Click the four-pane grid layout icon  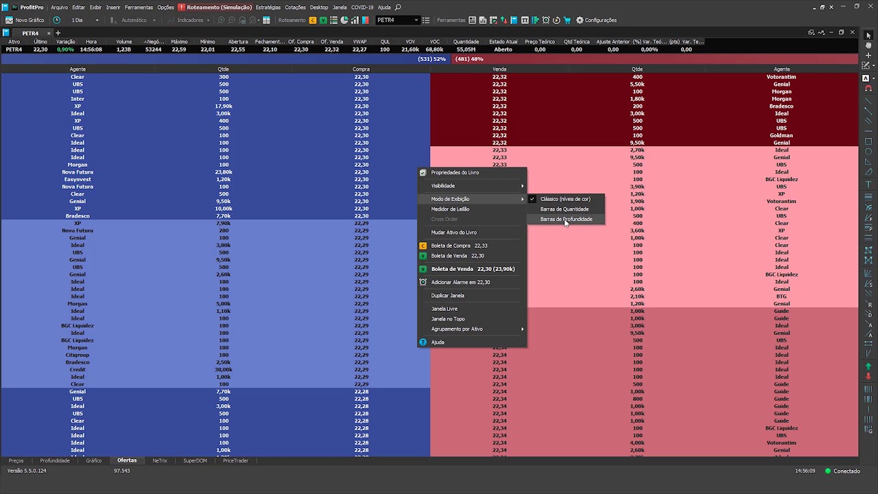(267, 20)
